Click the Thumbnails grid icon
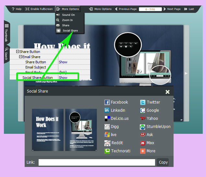 point(7,26)
